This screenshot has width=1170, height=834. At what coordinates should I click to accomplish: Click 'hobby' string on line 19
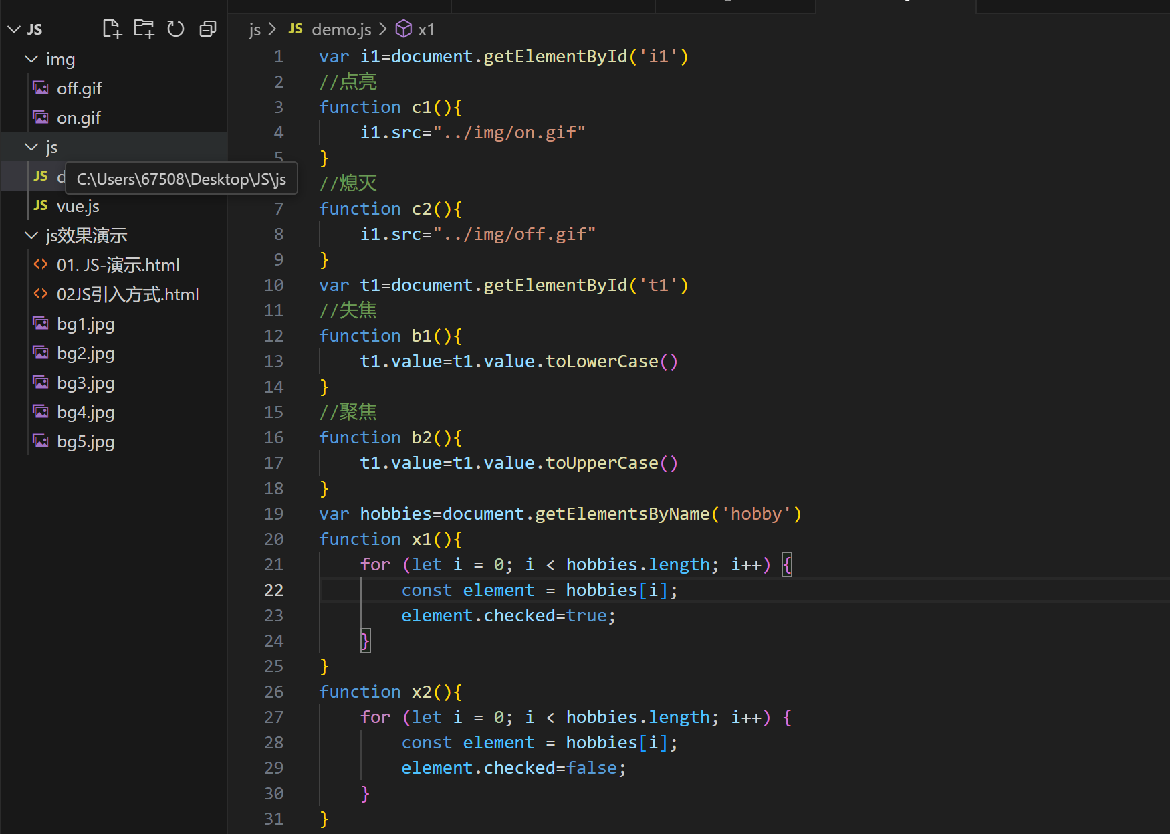[x=756, y=514]
